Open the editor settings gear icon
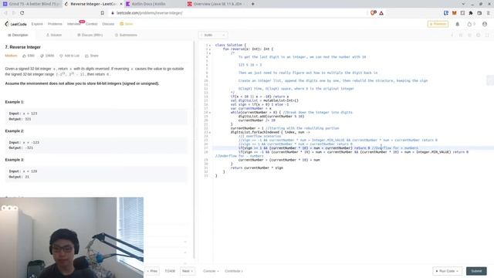This screenshot has height=278, width=494. click(479, 35)
